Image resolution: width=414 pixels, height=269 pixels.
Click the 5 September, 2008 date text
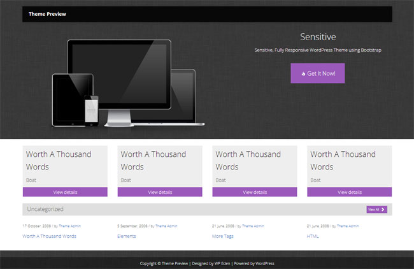(x=132, y=226)
